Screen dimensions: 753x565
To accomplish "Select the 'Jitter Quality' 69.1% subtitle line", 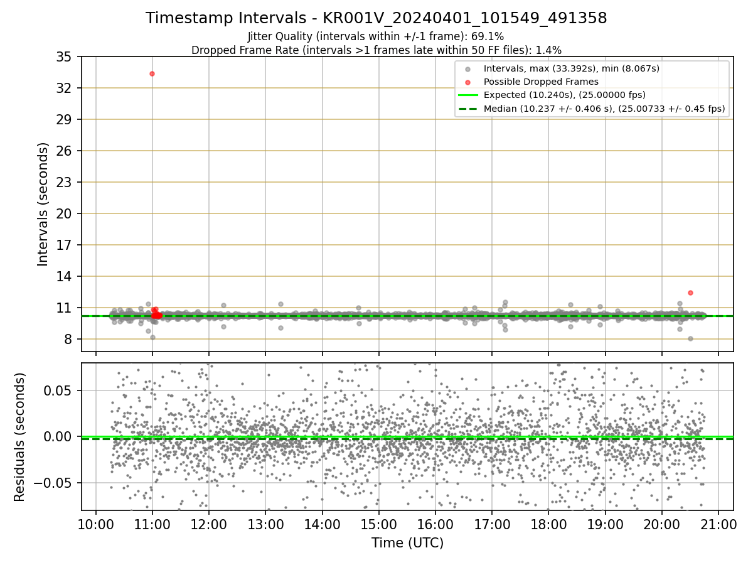I will point(376,36).
